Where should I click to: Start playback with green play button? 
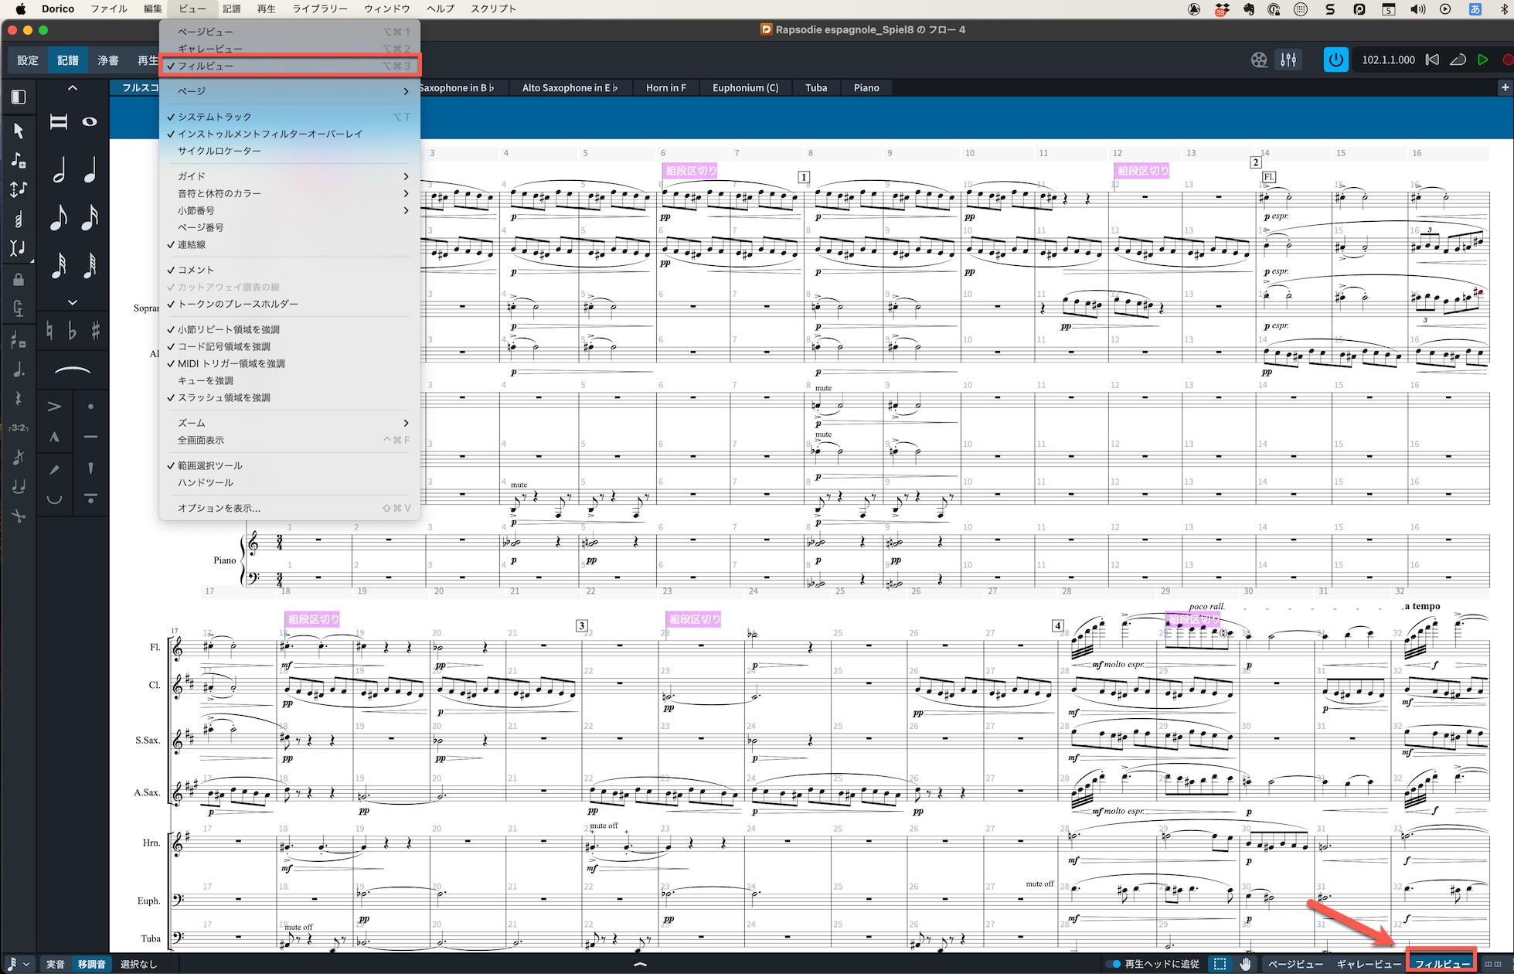pos(1482,60)
